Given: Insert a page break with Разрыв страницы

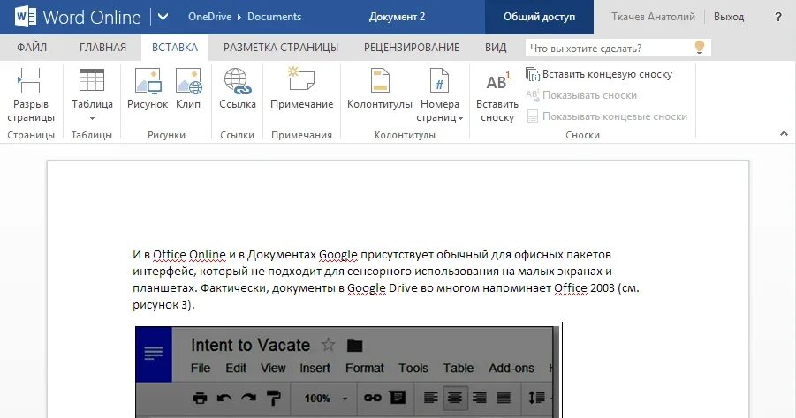Looking at the screenshot, I should (30, 95).
